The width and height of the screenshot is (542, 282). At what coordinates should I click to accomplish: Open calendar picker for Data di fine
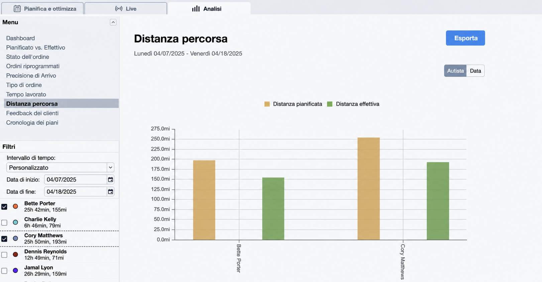(110, 192)
